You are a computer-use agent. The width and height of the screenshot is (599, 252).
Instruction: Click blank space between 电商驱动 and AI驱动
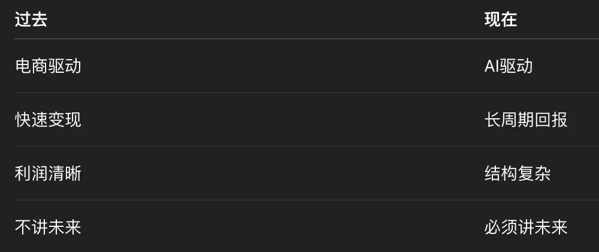click(x=282, y=66)
